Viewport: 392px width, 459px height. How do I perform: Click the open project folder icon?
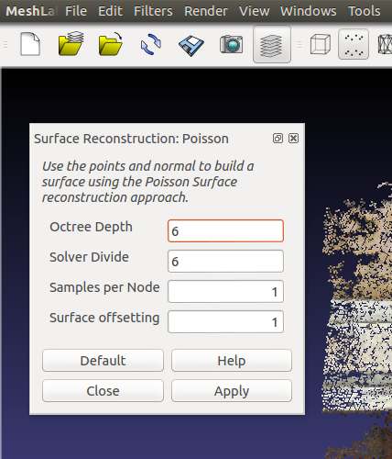71,44
